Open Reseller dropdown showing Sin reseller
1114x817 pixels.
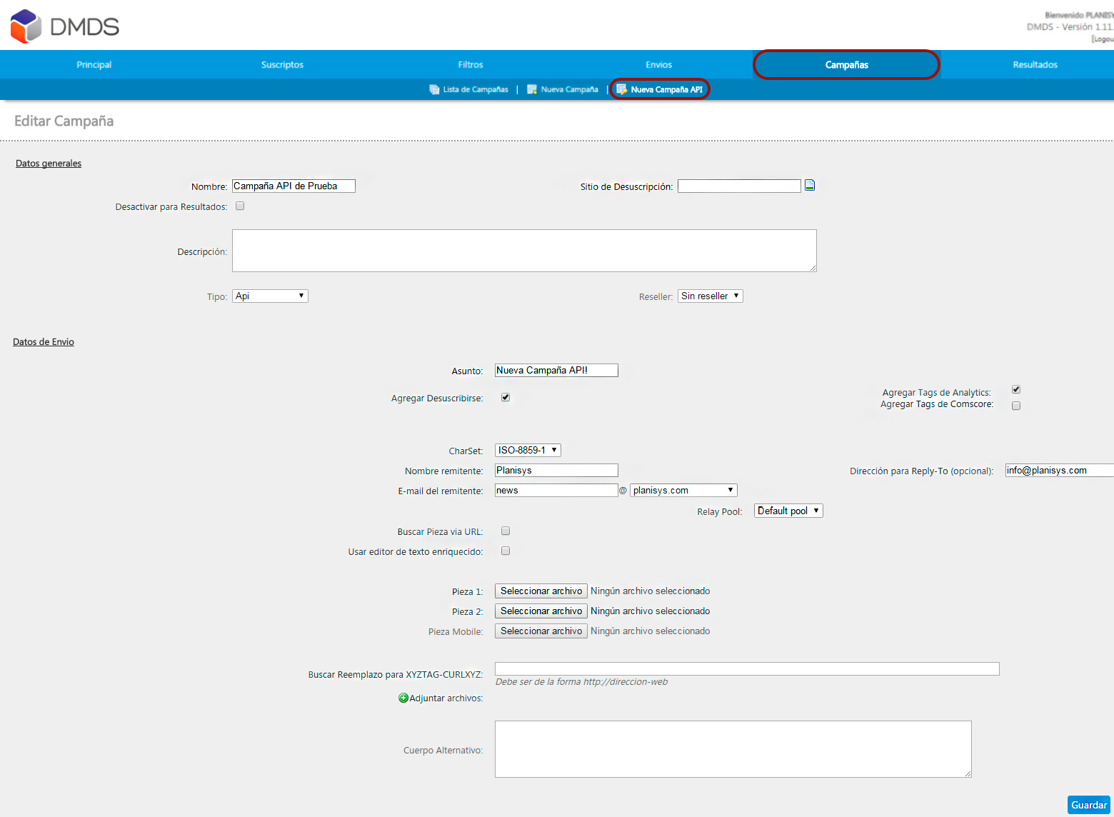click(x=711, y=296)
